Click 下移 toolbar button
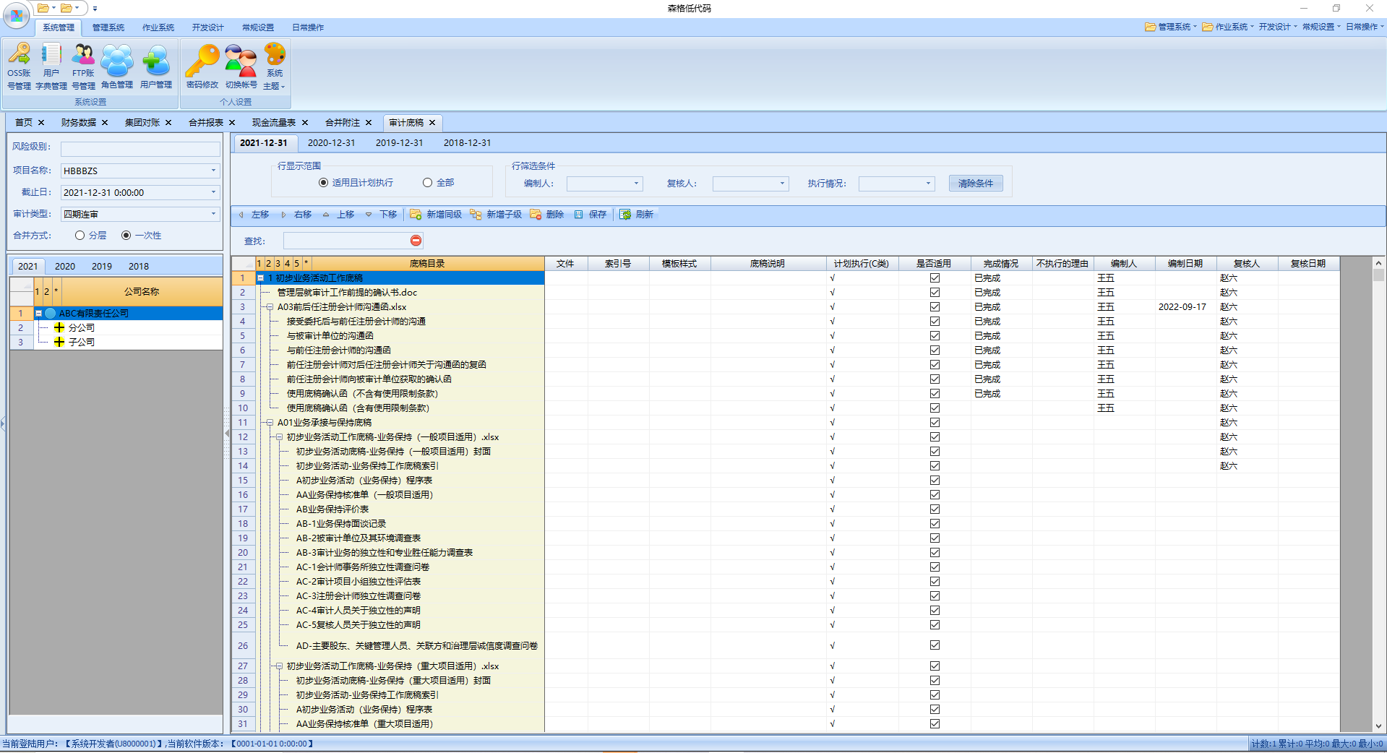The width and height of the screenshot is (1387, 753). click(382, 215)
